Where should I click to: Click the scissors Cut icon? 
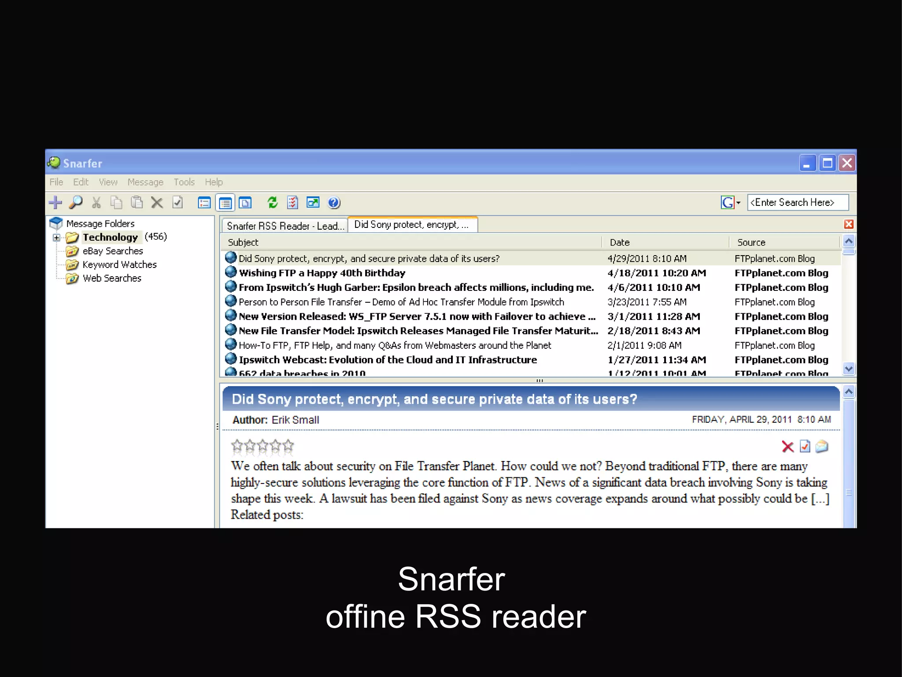pos(96,203)
